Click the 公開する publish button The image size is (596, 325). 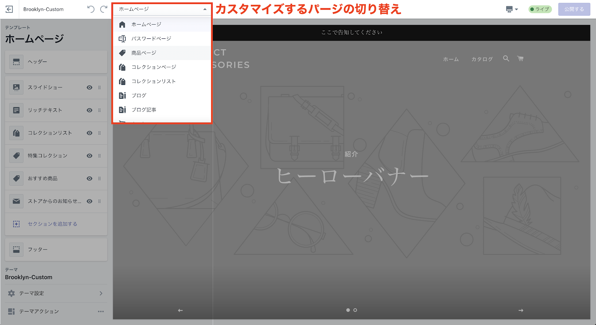click(x=574, y=9)
